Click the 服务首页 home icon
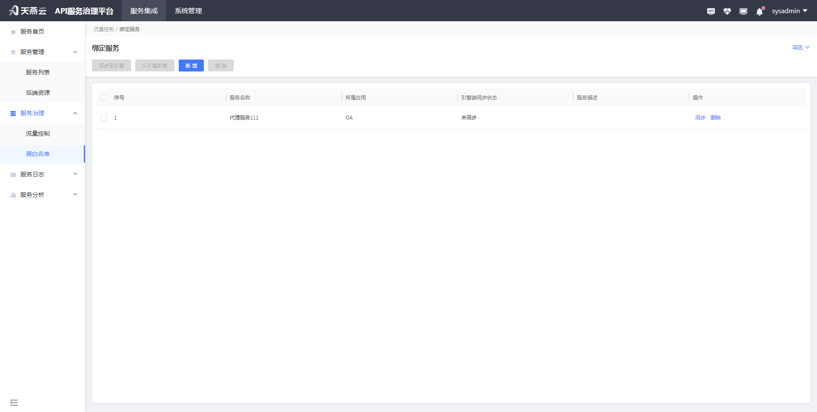Image resolution: width=817 pixels, height=412 pixels. tap(13, 32)
